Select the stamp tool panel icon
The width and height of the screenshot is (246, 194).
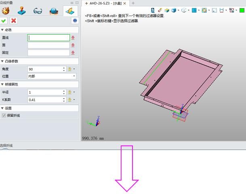tap(21, 11)
